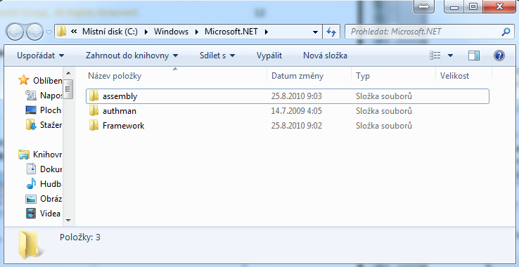The height and width of the screenshot is (267, 519).
Task: Click Složka souborů type in authman row
Action: [x=384, y=111]
